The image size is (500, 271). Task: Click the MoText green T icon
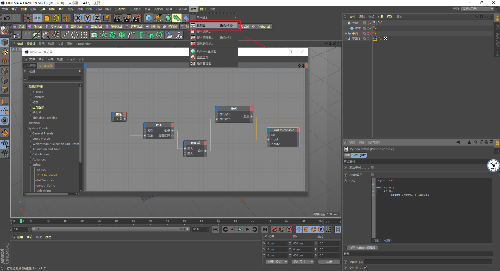[x=141, y=35]
